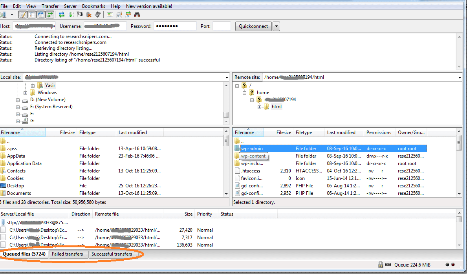Screen dimensions: 467x274
Task: Click the disconnect from server icon
Action: [89, 15]
